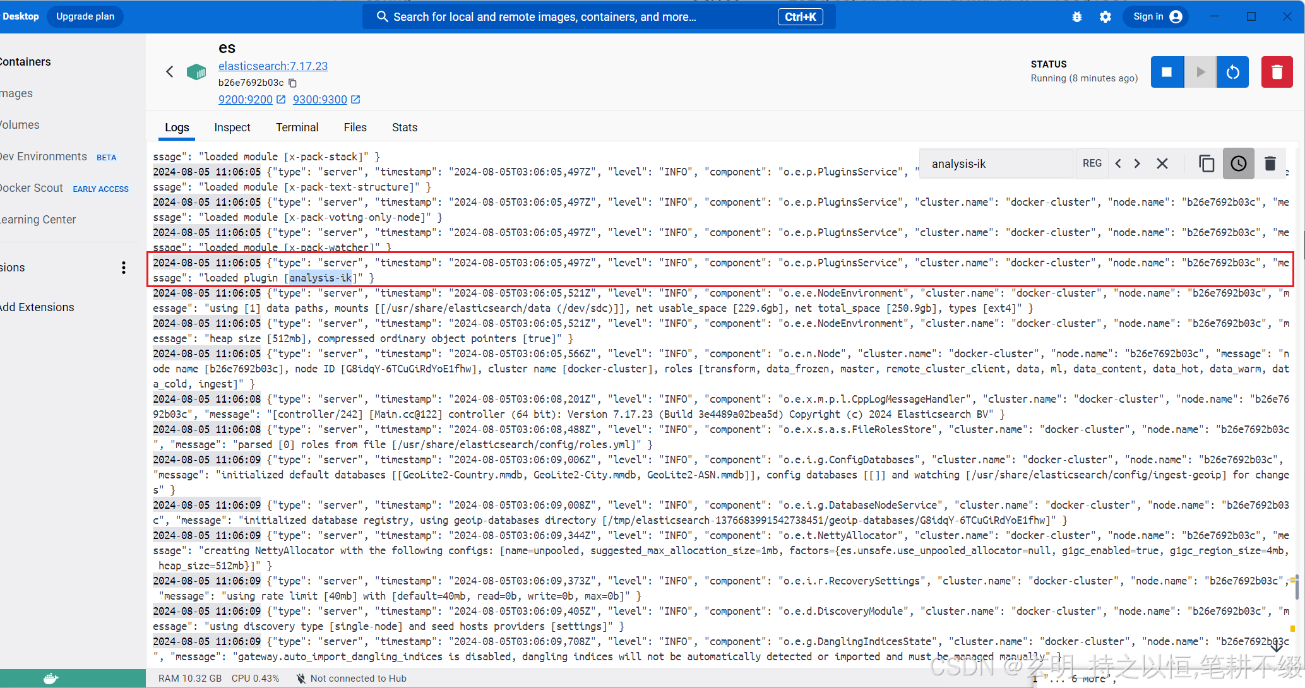The image size is (1305, 688).
Task: Open the Terminal tab
Action: (297, 127)
